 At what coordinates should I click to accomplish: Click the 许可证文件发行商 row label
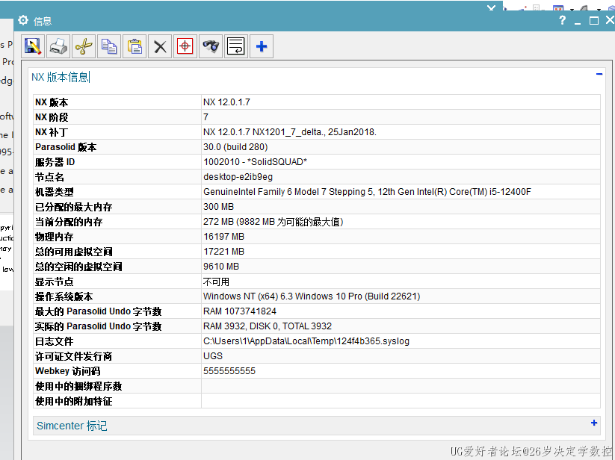pyautogui.click(x=73, y=355)
